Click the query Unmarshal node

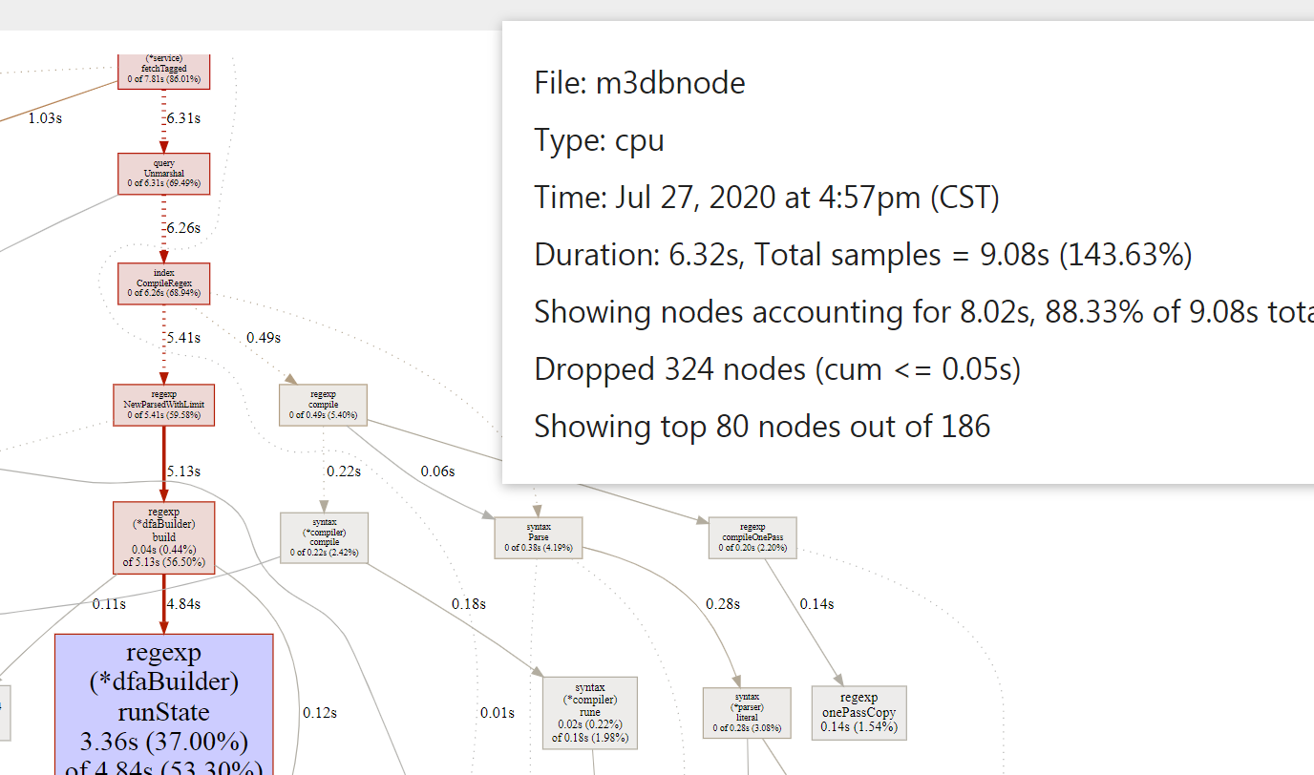(x=163, y=173)
